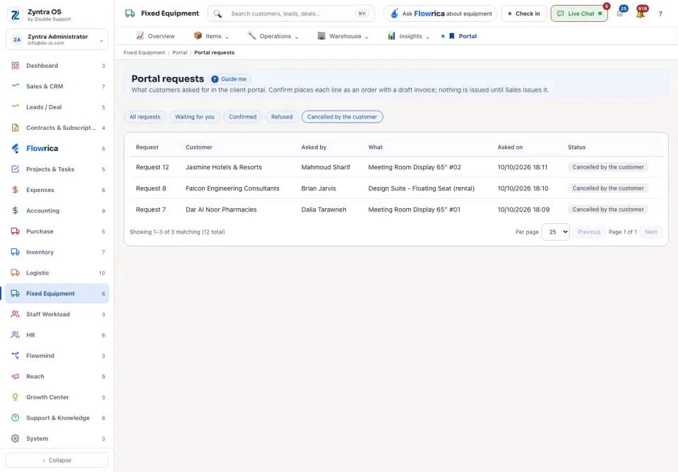Viewport: 678px width, 472px height.
Task: Click the Sales & CRM chart icon
Action: coord(15,86)
